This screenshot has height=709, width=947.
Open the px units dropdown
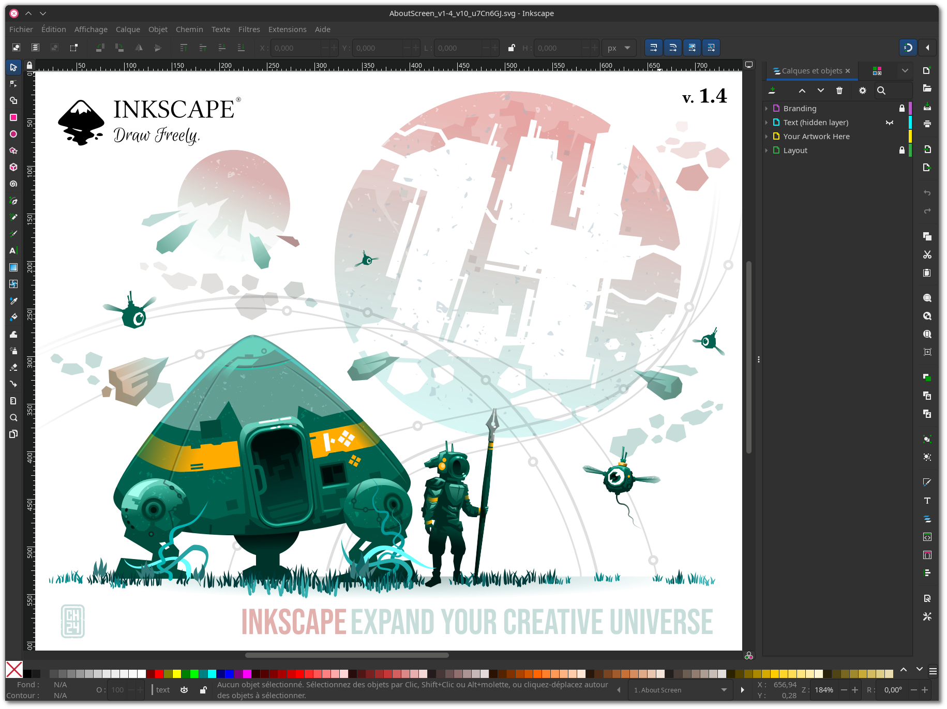(x=619, y=48)
